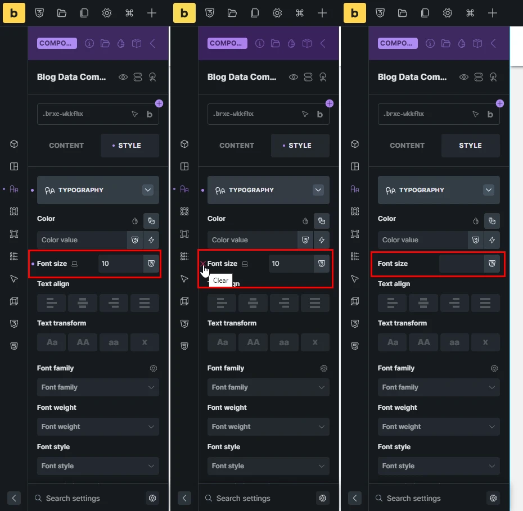Click Font family gear icon in rightmost panel
This screenshot has width=523, height=511.
click(x=494, y=368)
